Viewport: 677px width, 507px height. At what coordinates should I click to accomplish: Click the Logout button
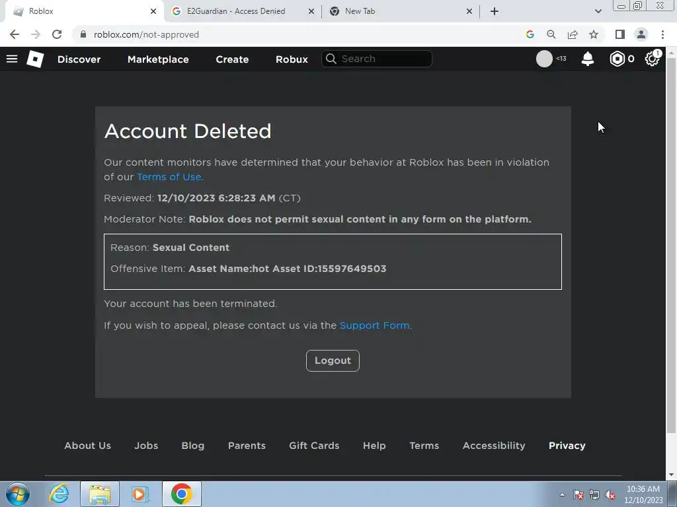pyautogui.click(x=333, y=360)
